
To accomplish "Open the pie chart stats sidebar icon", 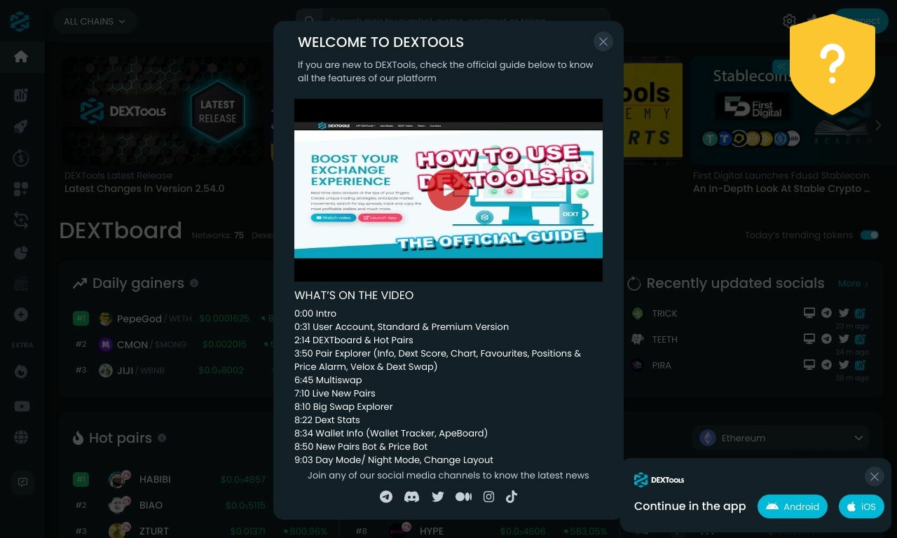I will click(21, 253).
